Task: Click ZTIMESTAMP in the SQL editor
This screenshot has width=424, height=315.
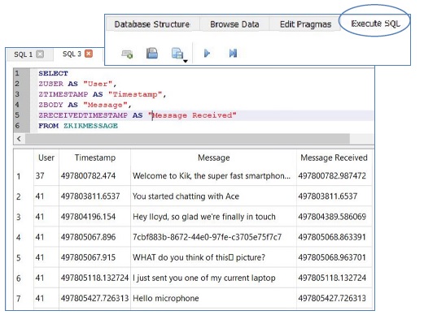Action: coord(63,94)
